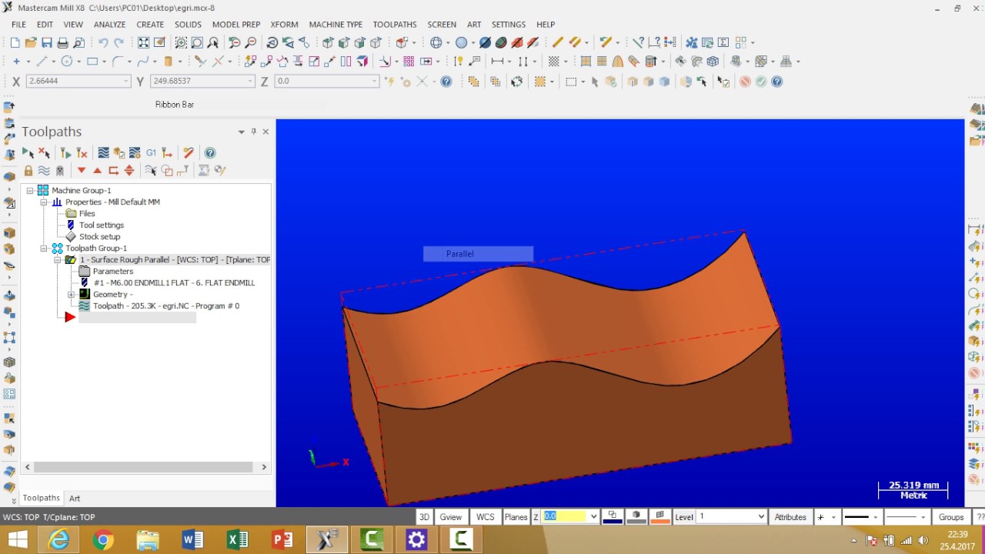
Task: Open the status bar Z depth dropdown
Action: [593, 517]
